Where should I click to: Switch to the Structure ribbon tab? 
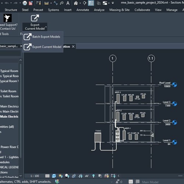pyautogui.click(x=11, y=10)
